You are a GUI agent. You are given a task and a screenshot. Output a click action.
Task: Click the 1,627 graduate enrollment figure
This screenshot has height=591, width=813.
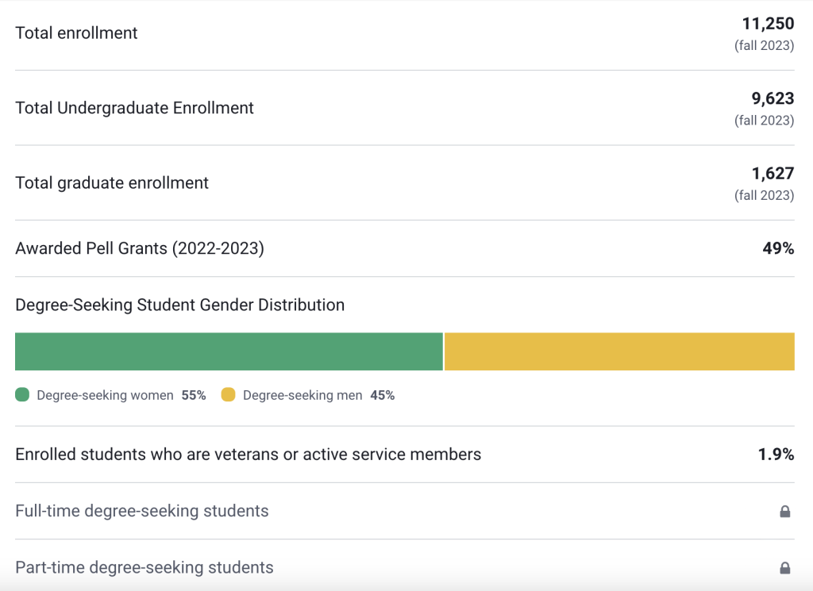point(773,174)
